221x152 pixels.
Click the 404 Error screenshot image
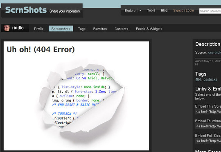click(x=76, y=96)
